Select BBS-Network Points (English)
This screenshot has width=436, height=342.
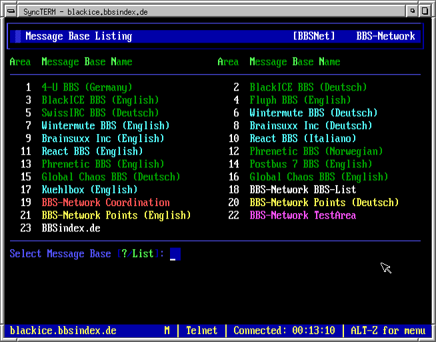click(116, 215)
